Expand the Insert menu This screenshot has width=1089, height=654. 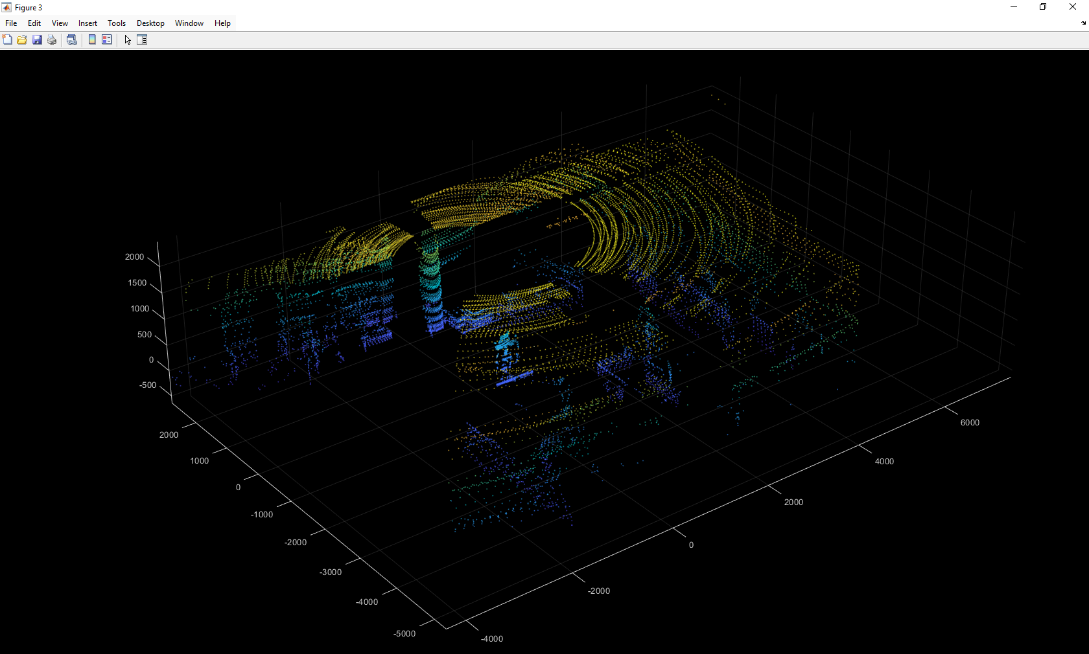click(x=88, y=23)
